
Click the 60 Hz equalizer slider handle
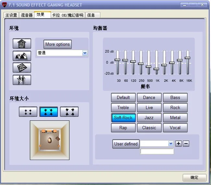(x=125, y=60)
